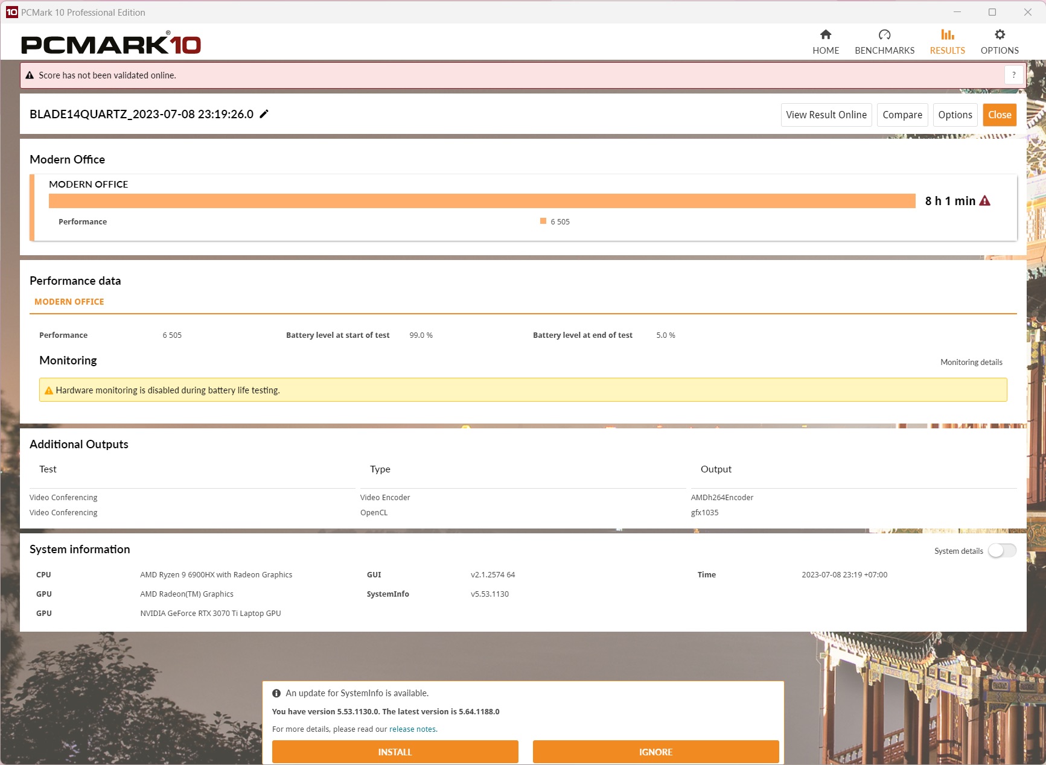Click View Result Online button
Image resolution: width=1046 pixels, height=765 pixels.
tap(826, 115)
